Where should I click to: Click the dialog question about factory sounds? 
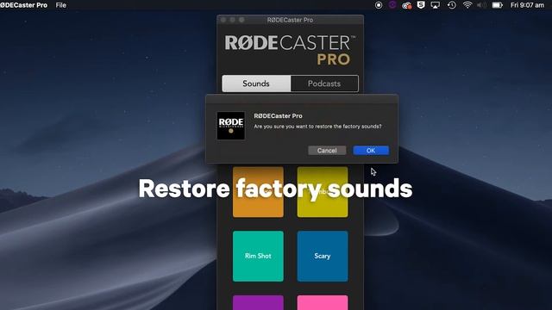pos(317,127)
